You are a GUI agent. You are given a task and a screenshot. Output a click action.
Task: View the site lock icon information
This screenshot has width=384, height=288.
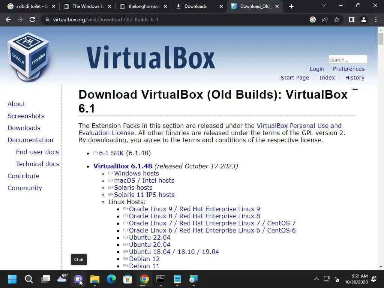[47, 19]
